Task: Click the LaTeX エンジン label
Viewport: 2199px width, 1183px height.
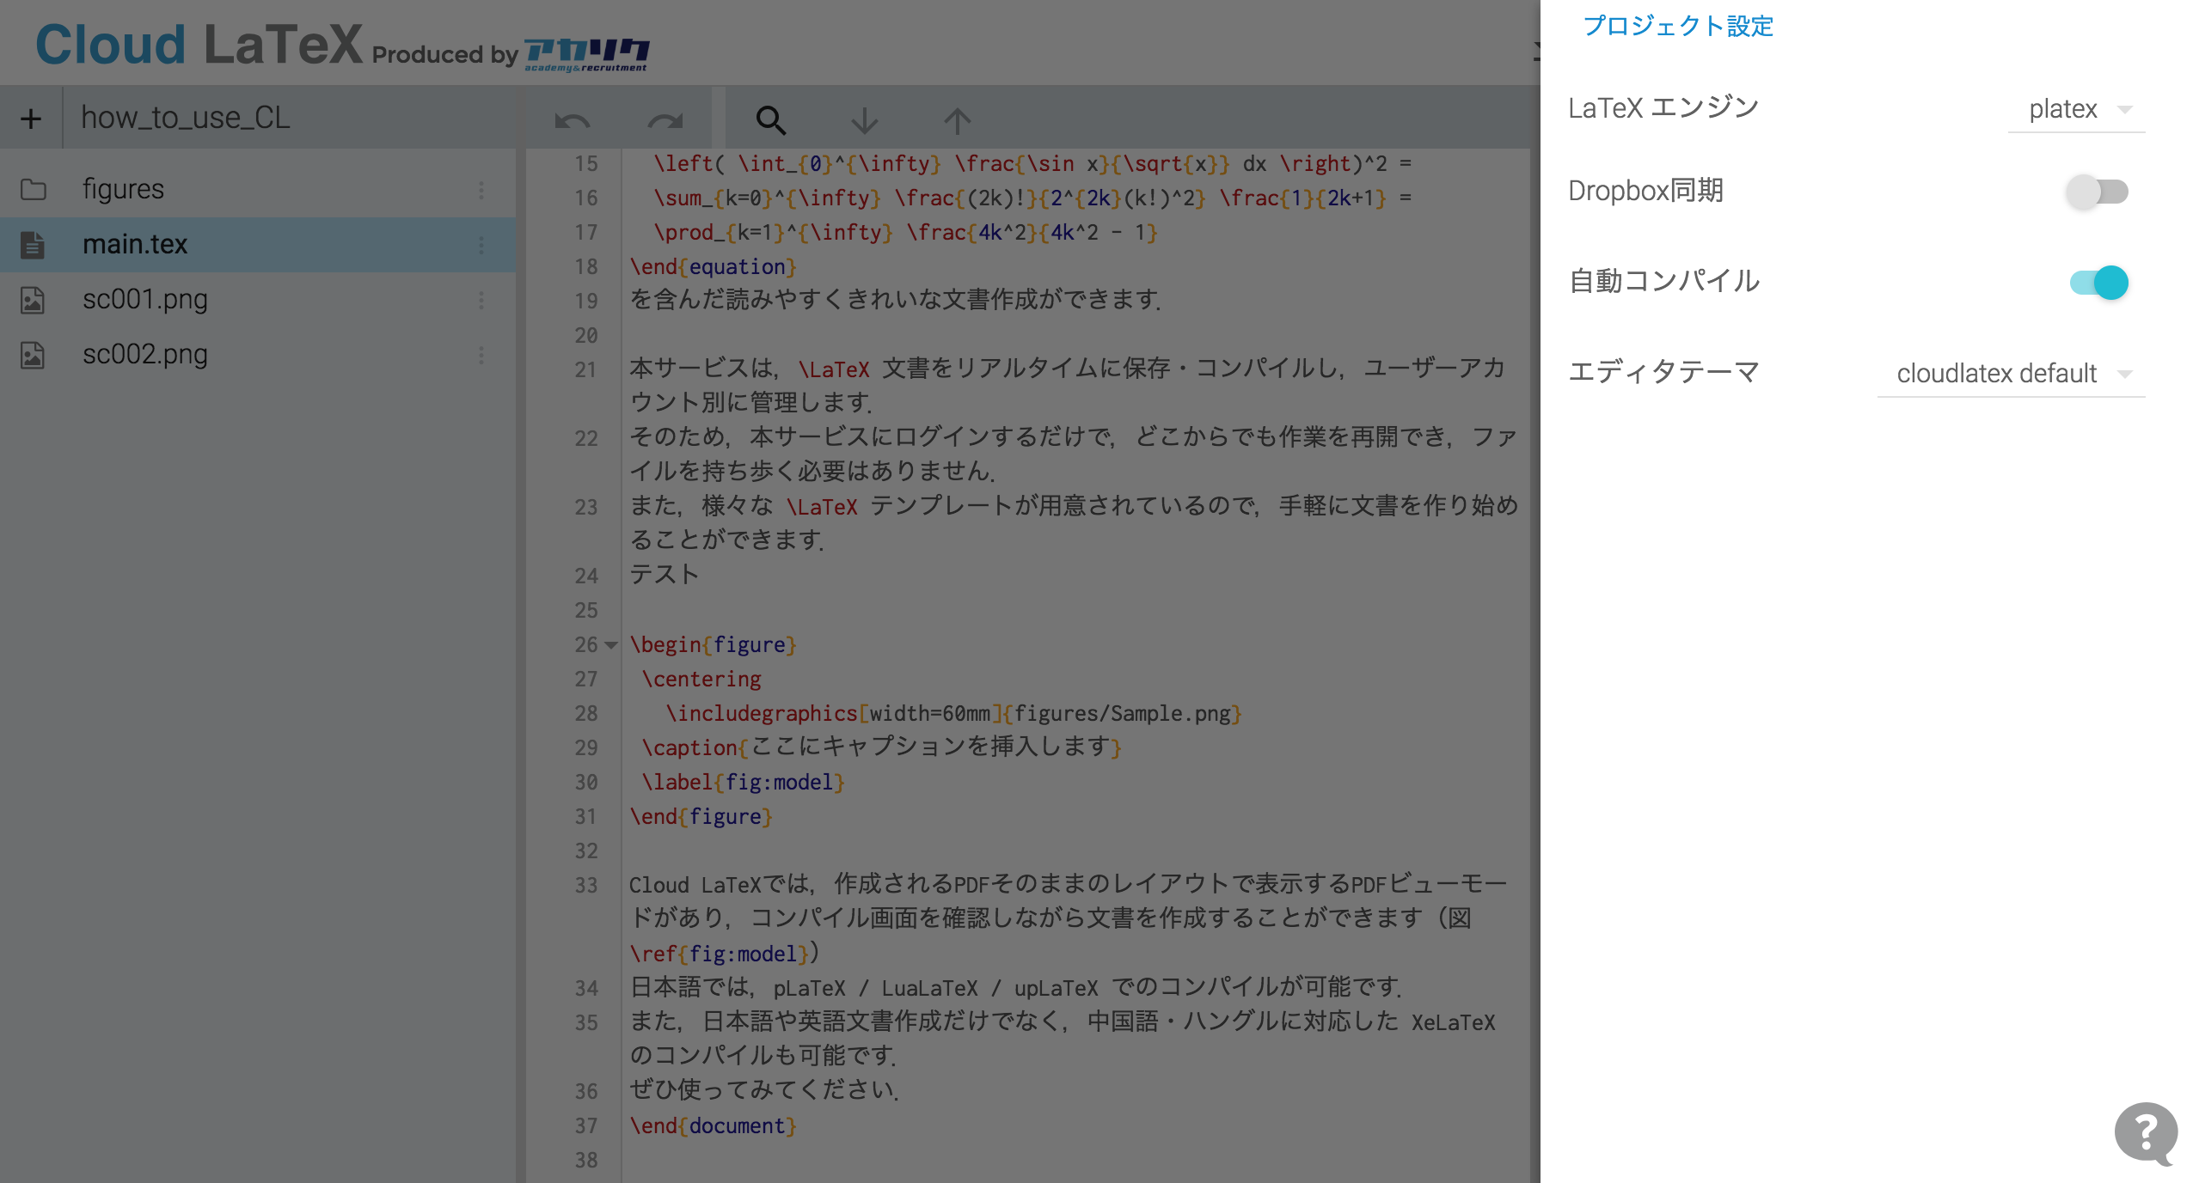Action: (x=1663, y=108)
